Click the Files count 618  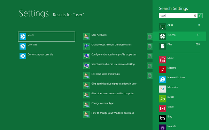point(198,44)
